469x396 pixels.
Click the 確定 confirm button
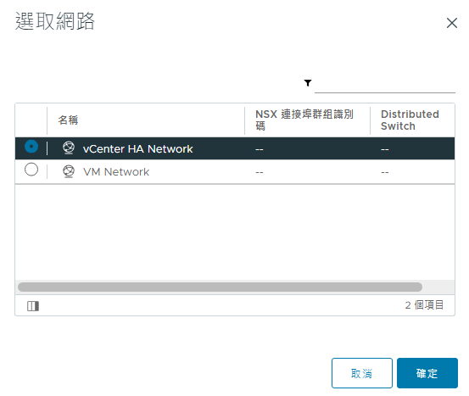tap(427, 373)
